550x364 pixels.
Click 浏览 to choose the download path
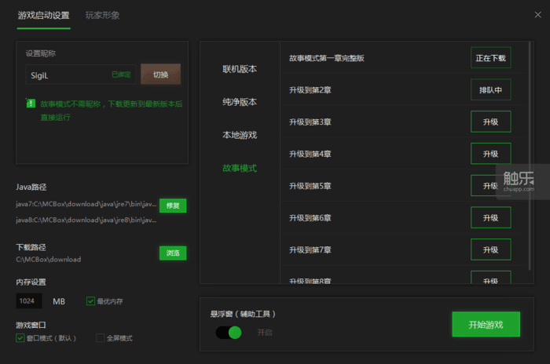(x=173, y=253)
